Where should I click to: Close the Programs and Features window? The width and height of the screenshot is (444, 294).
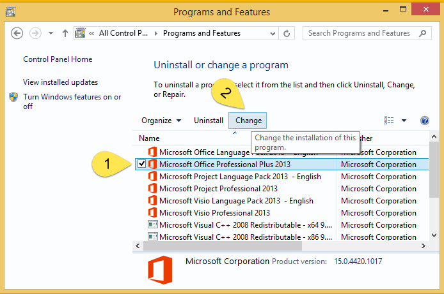426,10
